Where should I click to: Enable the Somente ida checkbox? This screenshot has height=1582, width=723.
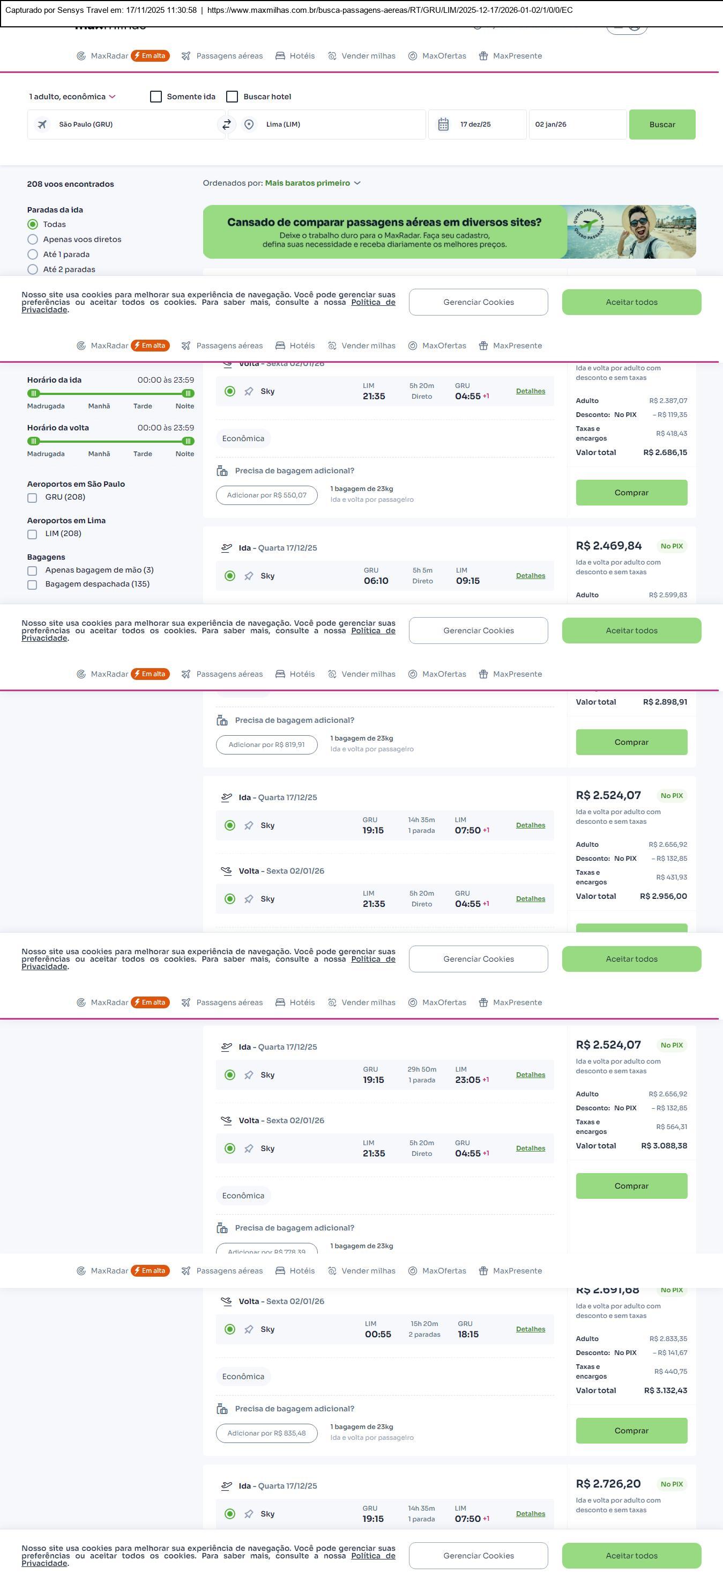156,97
